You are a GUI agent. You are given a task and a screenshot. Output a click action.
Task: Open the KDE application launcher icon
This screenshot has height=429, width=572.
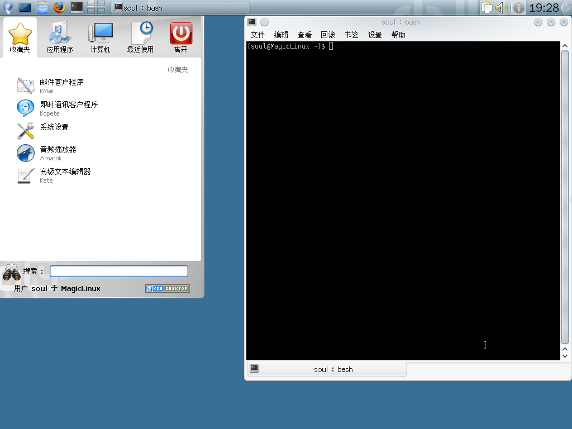click(8, 7)
